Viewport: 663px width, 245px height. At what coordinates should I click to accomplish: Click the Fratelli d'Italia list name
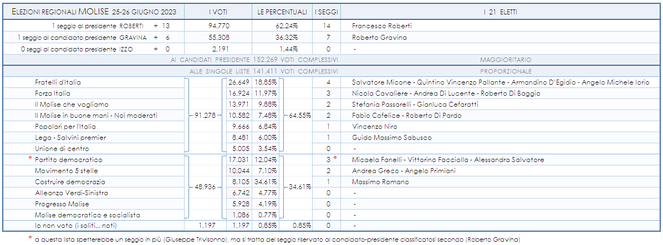pyautogui.click(x=58, y=82)
